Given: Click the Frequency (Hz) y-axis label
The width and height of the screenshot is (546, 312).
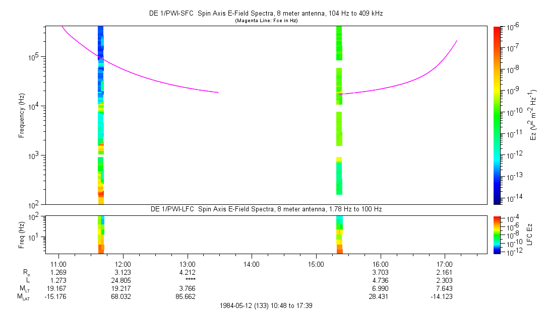Looking at the screenshot, I should [22, 115].
